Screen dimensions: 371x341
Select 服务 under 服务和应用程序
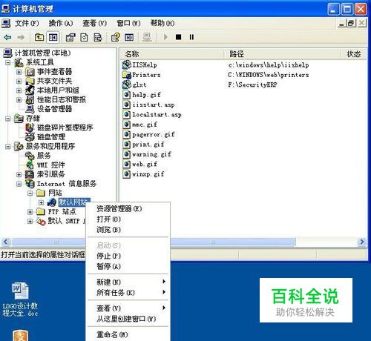(44, 156)
